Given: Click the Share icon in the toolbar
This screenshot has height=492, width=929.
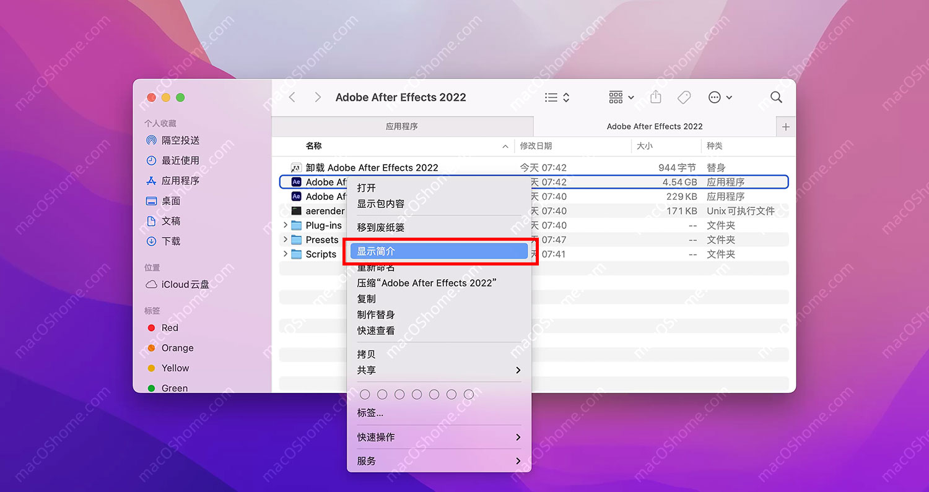Looking at the screenshot, I should click(655, 97).
